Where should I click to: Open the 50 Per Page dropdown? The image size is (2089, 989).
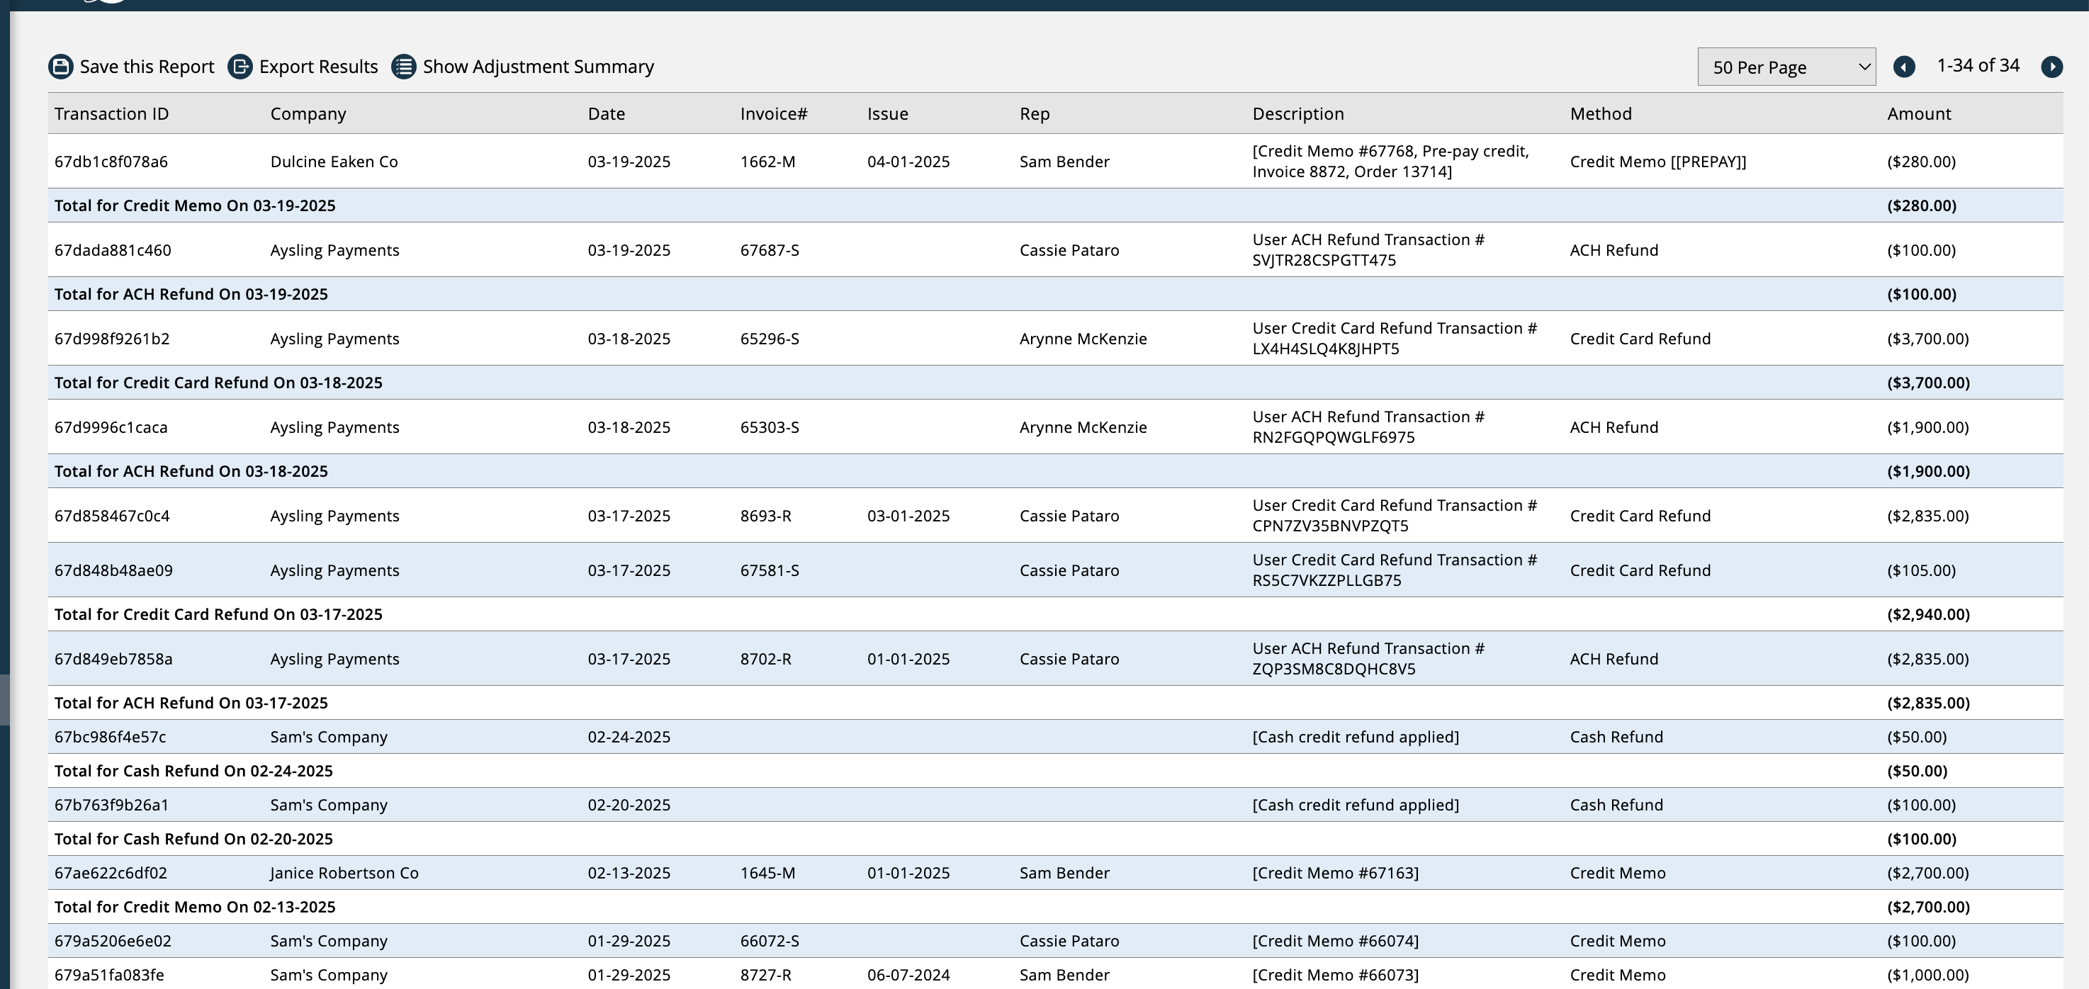point(1786,67)
